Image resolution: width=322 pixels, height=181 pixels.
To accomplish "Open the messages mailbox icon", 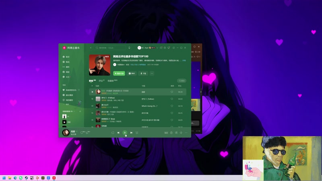I will [x=161, y=48].
